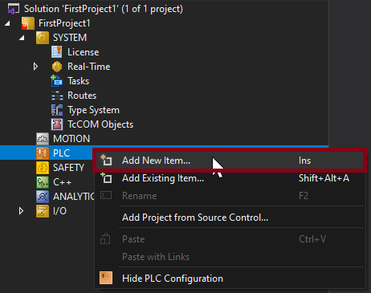
Task: Select the Solution 'FirstProject1' root item
Action: coord(104,9)
